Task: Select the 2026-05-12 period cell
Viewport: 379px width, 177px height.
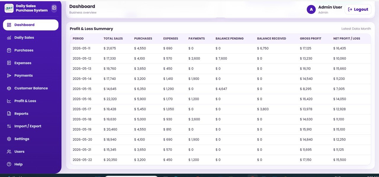Action: coord(82,58)
